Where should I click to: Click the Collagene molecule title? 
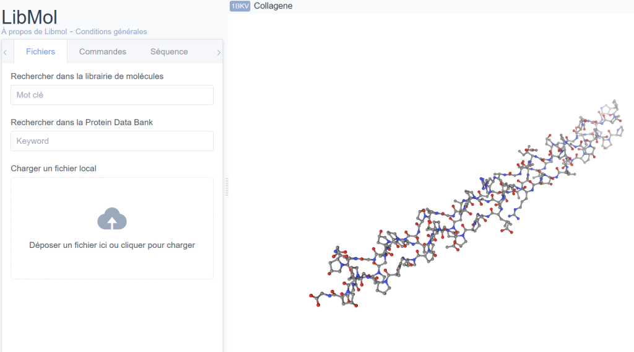(x=273, y=6)
